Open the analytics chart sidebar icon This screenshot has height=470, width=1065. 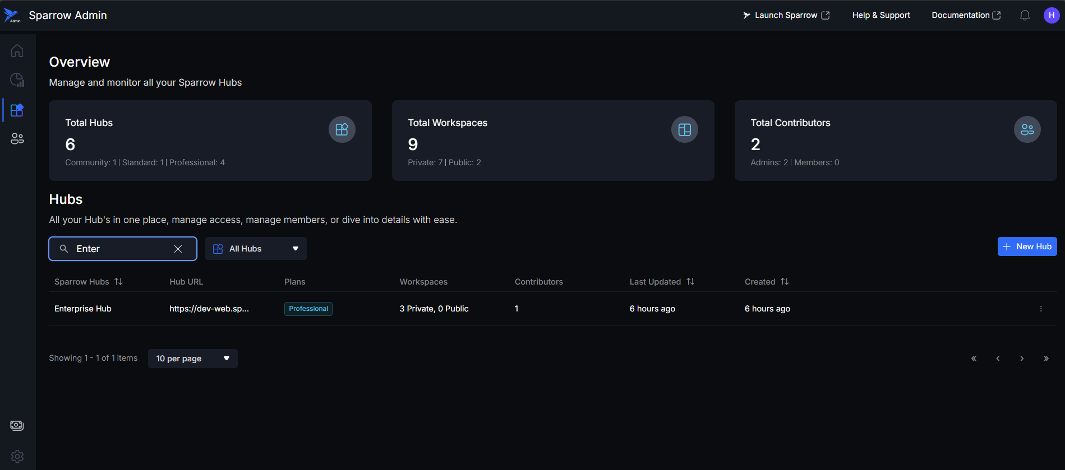pyautogui.click(x=17, y=80)
